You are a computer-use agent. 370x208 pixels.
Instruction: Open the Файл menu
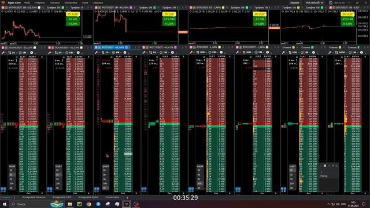[27, 3]
